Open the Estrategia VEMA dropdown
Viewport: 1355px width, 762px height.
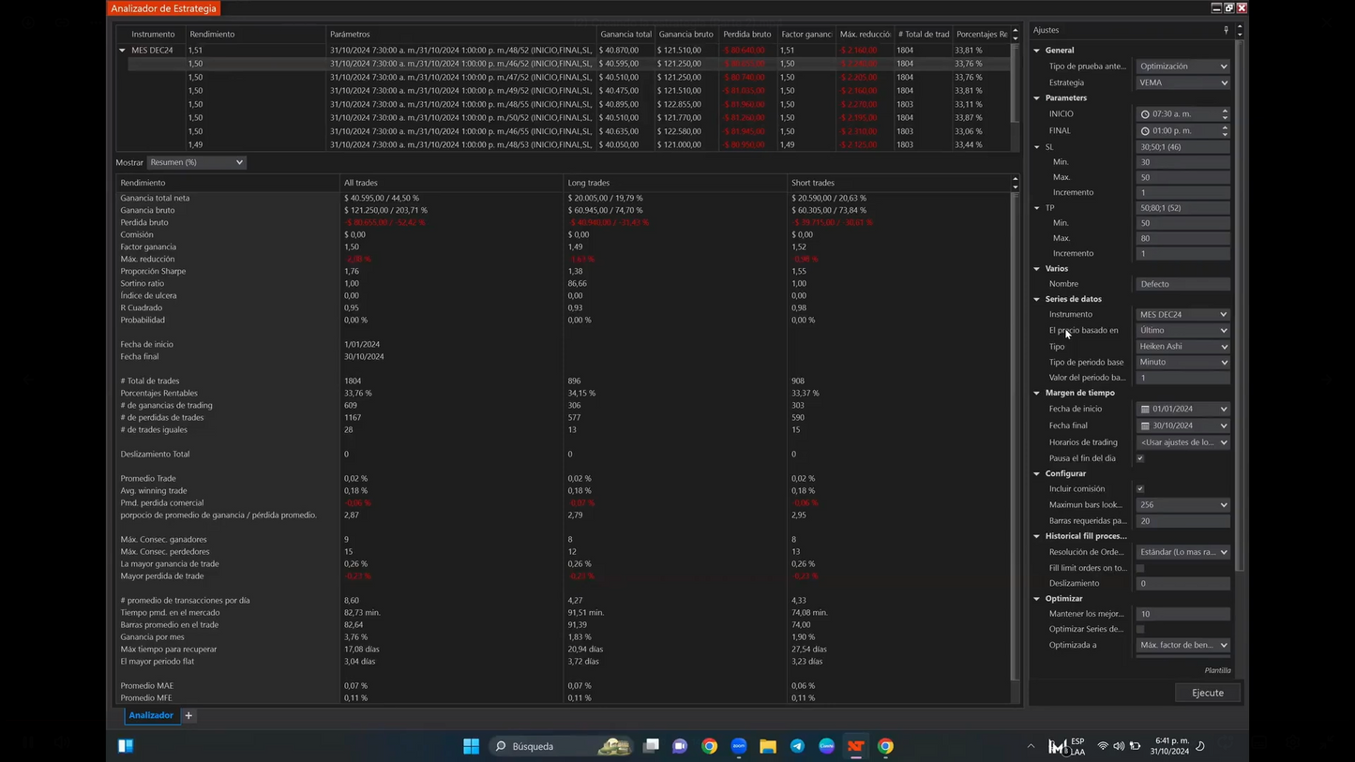tap(1182, 82)
